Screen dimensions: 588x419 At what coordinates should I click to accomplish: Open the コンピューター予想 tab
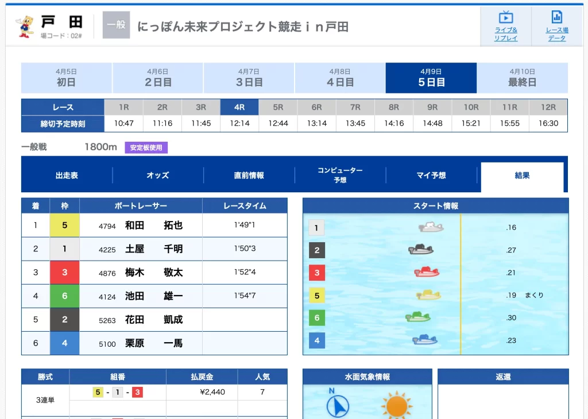pyautogui.click(x=340, y=175)
